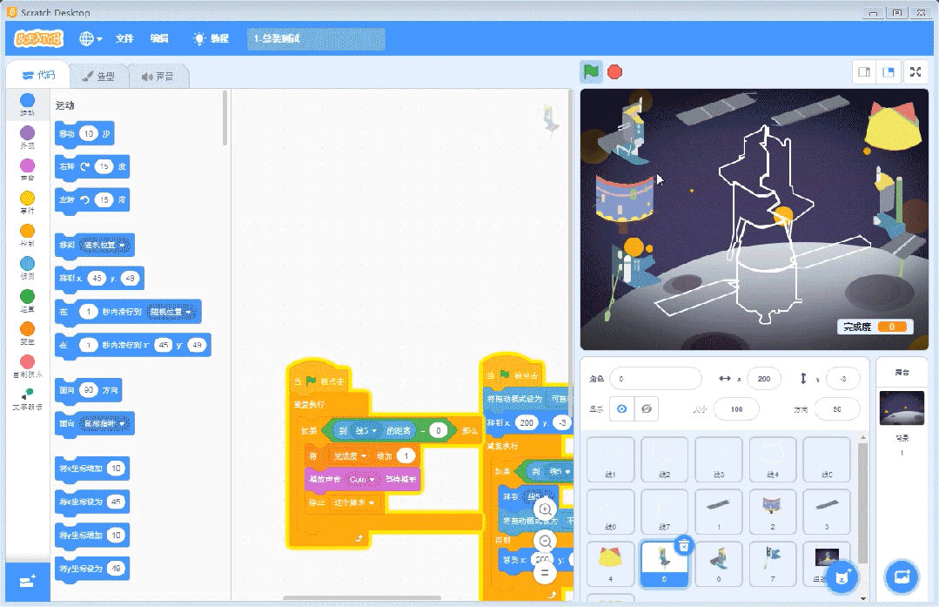This screenshot has height=607, width=939.
Task: Open the 鼠标指针 dropdown in the 面向 block
Action: coord(106,423)
